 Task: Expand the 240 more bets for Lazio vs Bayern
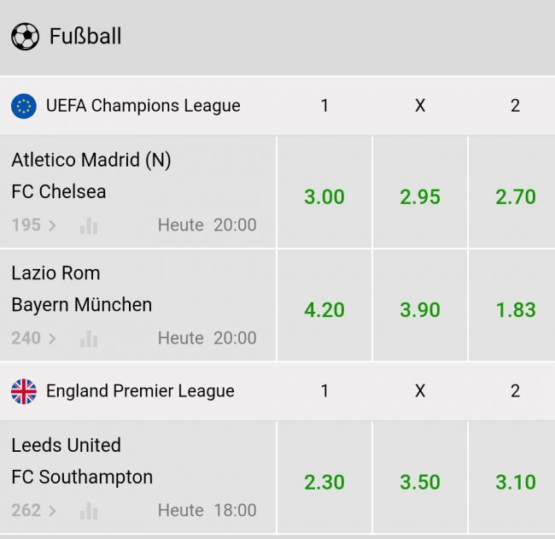pyautogui.click(x=34, y=338)
